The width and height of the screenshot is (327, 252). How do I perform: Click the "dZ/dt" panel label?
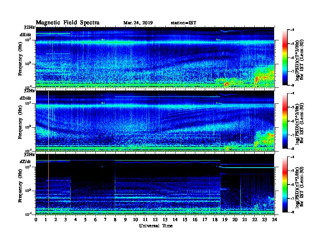click(x=25, y=161)
